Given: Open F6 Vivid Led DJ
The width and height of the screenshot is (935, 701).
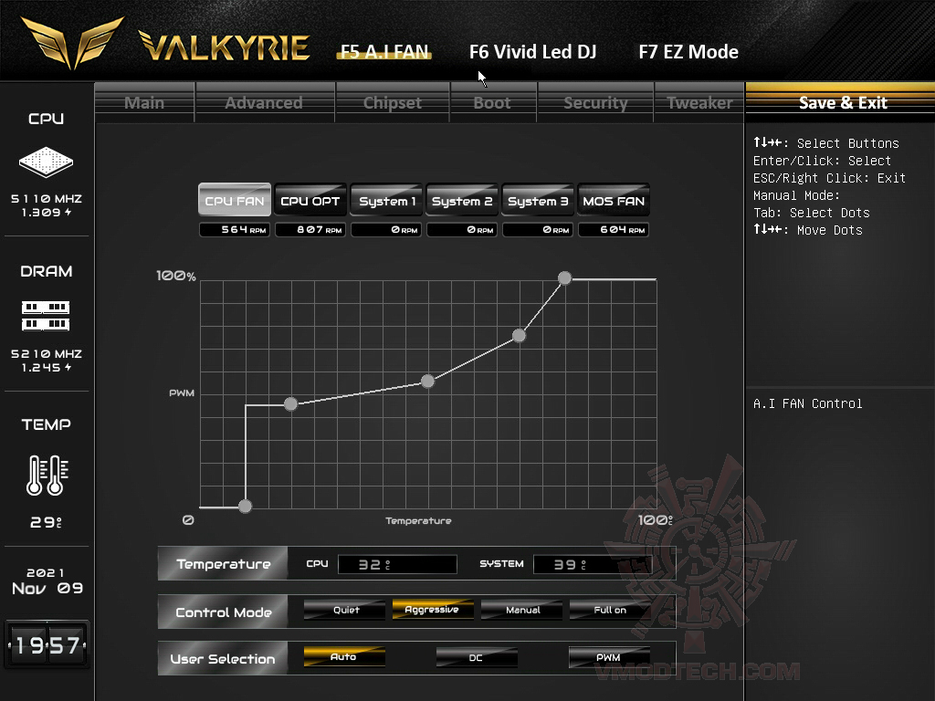Looking at the screenshot, I should point(532,52).
